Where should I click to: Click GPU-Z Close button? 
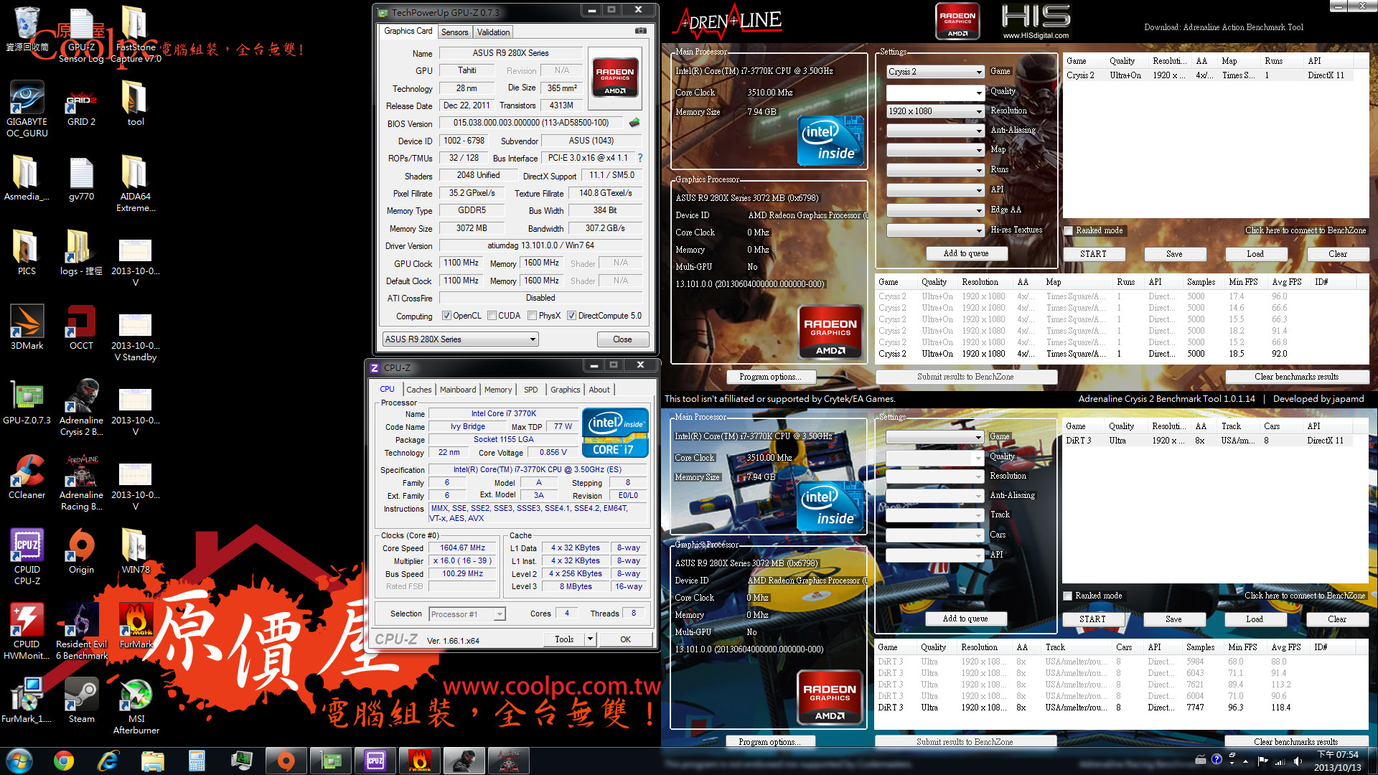coord(622,339)
